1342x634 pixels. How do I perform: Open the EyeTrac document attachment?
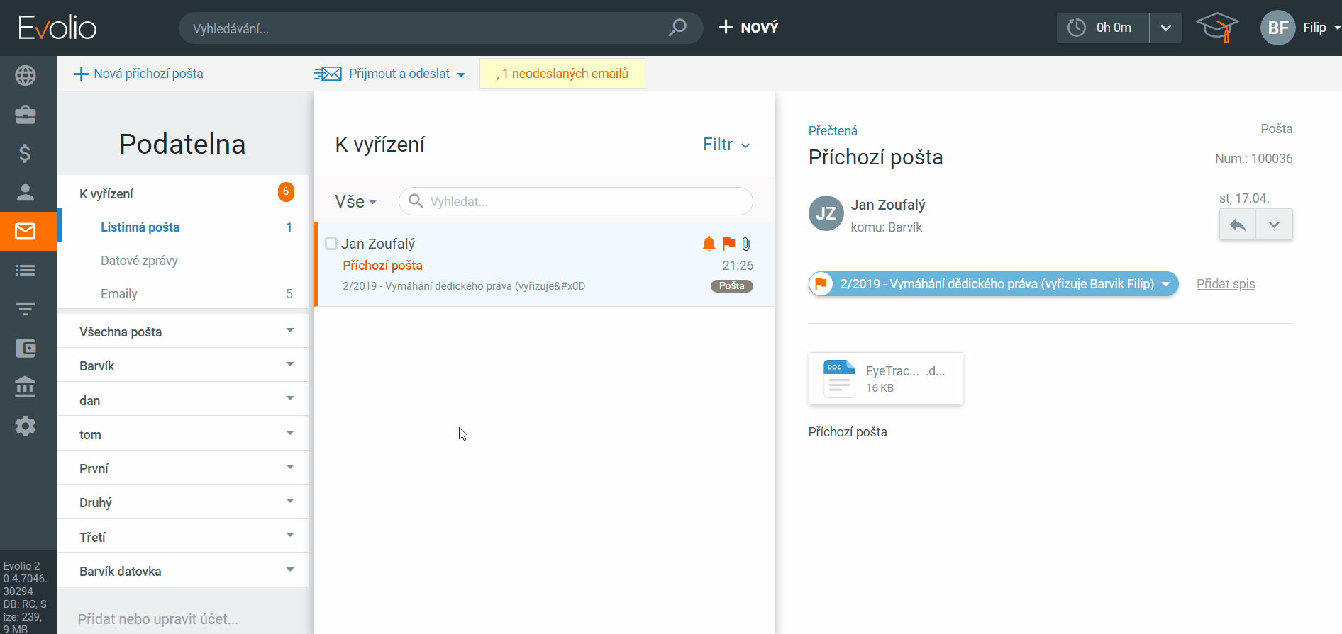click(885, 379)
